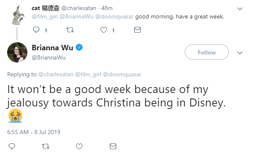Click Brianna Wu's profile photo
Viewport: 255px width, 158px height.
[x=17, y=52]
